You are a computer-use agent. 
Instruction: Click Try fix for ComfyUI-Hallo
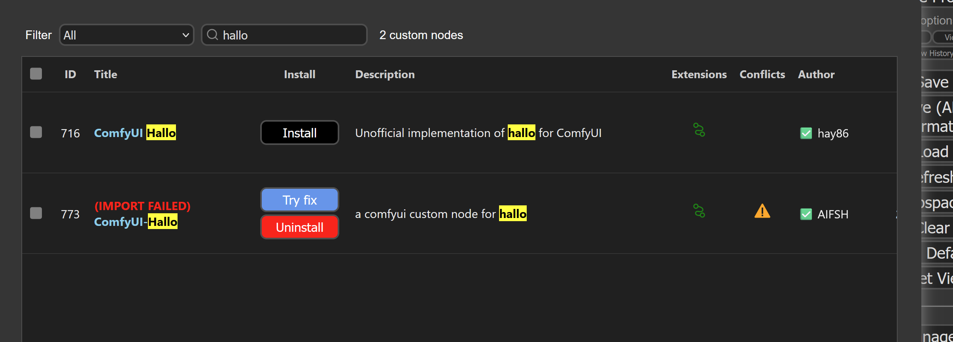point(300,200)
